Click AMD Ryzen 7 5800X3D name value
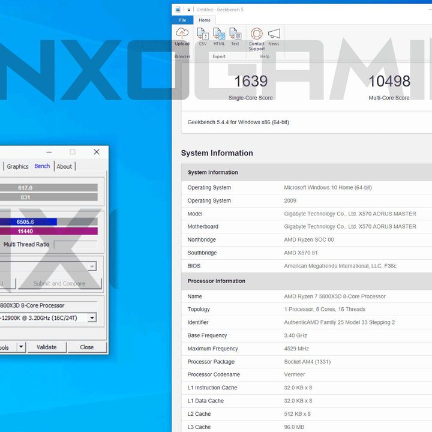The image size is (432, 432). 335,296
